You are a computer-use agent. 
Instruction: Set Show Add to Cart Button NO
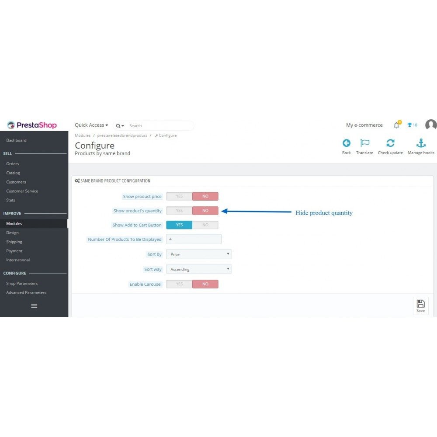click(205, 225)
